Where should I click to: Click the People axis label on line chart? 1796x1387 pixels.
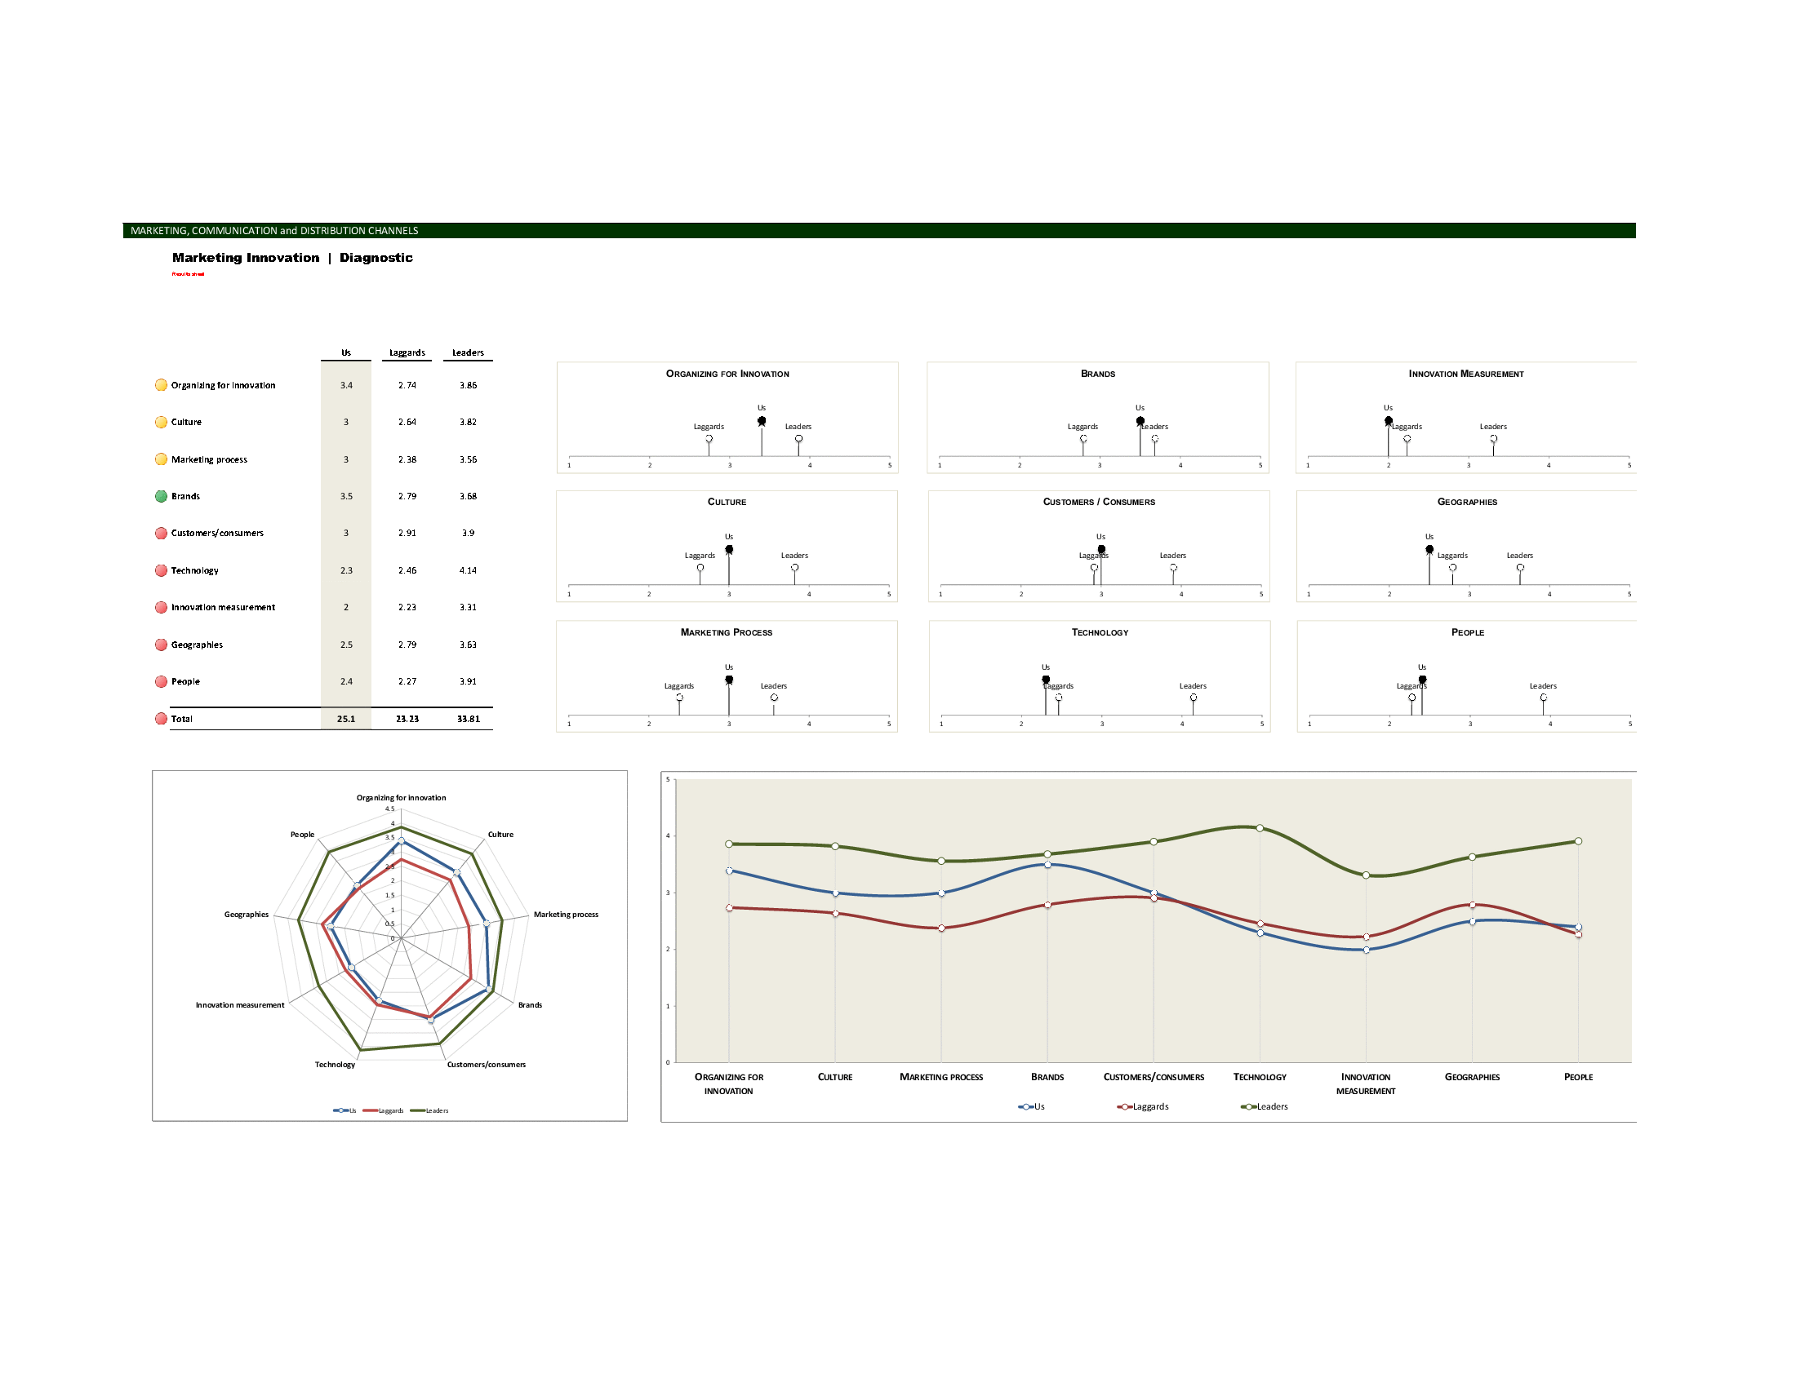1578,1077
